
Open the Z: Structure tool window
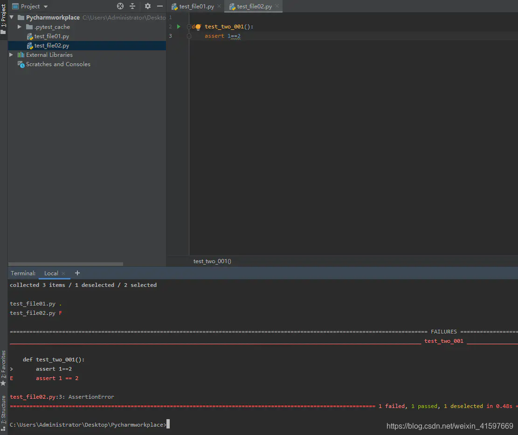4,409
